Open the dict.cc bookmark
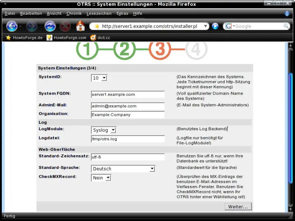The image size is (295, 221). [x=100, y=38]
